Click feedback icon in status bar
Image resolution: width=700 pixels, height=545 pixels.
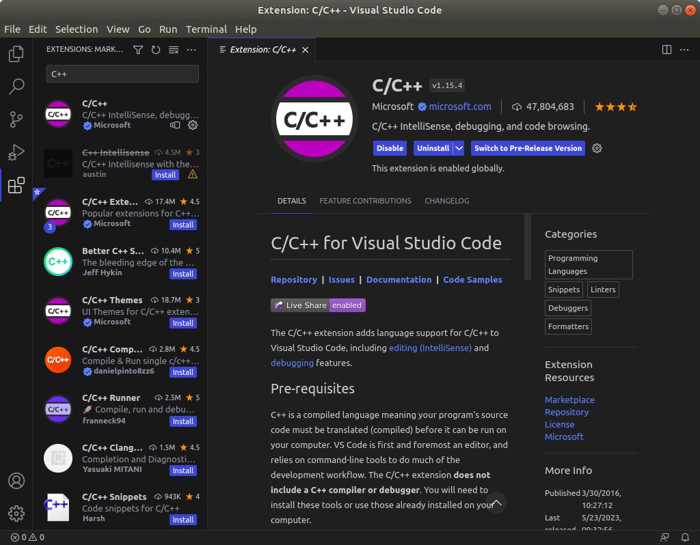click(664, 537)
